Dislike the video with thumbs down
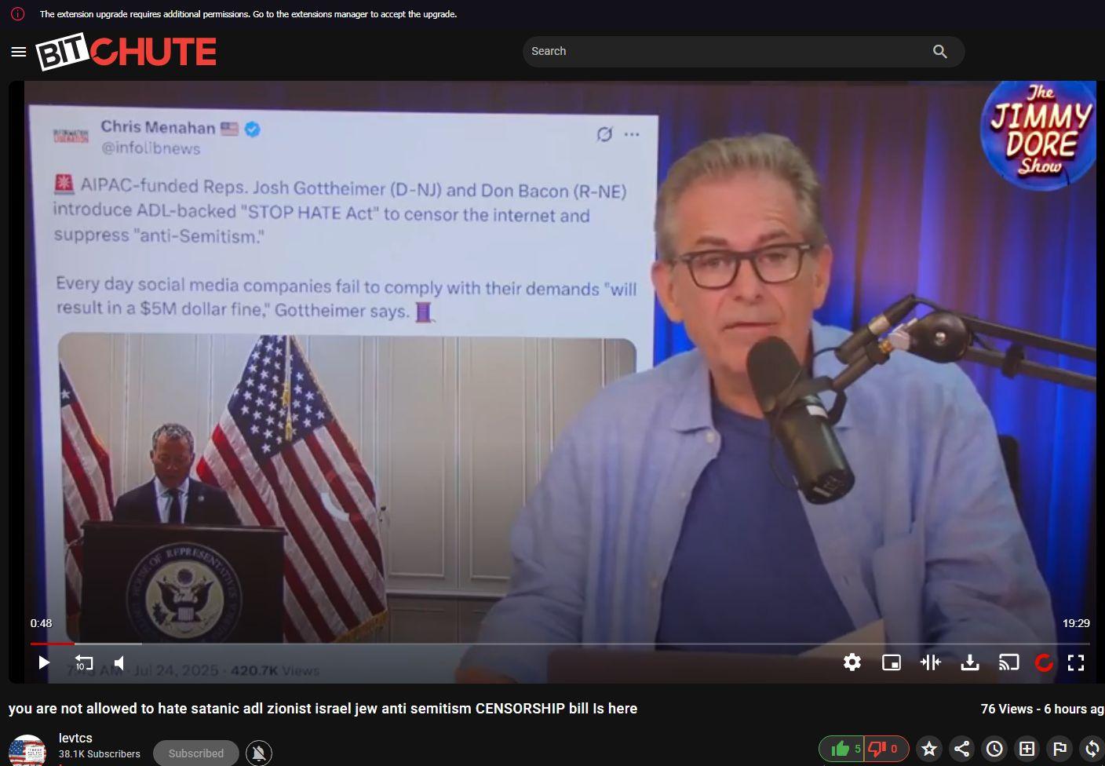 (x=885, y=749)
